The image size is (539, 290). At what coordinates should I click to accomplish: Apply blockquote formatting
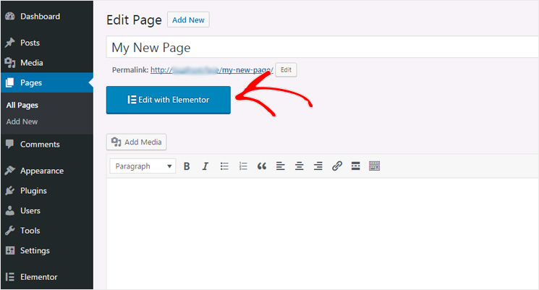[262, 166]
